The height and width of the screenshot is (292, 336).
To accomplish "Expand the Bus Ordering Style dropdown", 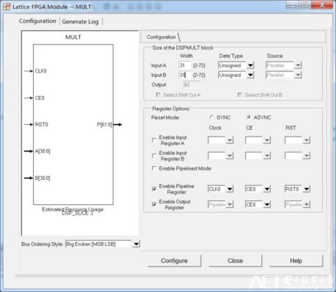I will (x=136, y=244).
